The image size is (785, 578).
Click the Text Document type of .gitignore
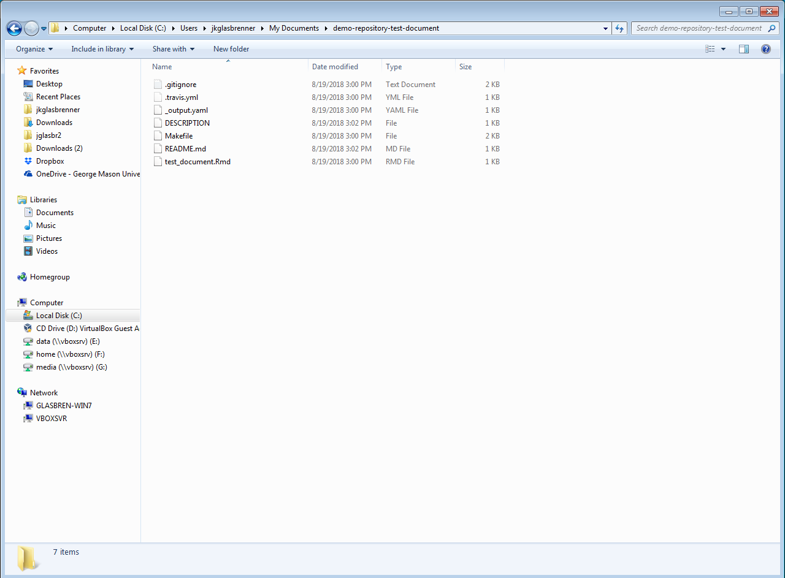(410, 85)
